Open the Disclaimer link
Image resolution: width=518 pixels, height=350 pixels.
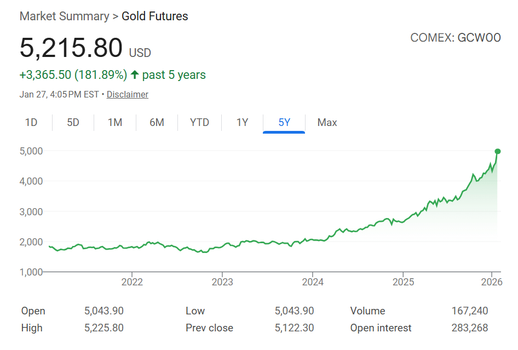point(127,94)
